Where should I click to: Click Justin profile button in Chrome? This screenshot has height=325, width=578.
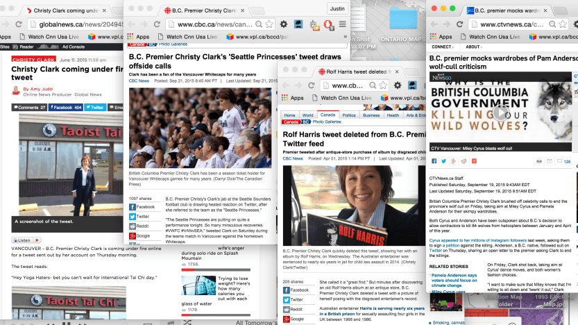[337, 8]
